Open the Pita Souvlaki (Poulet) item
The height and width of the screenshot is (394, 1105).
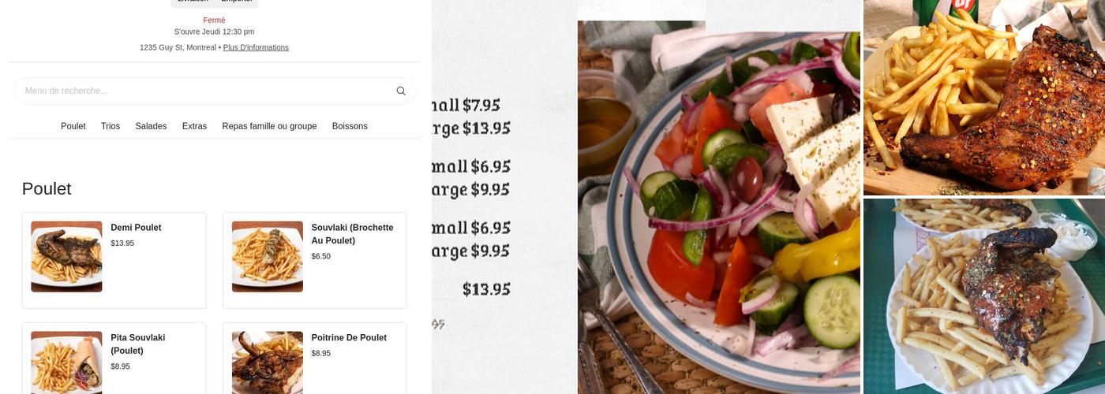(x=114, y=359)
